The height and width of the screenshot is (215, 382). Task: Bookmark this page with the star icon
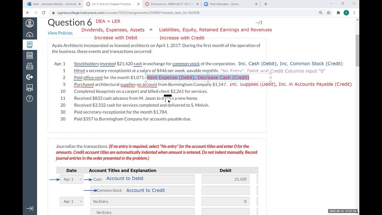329,13
